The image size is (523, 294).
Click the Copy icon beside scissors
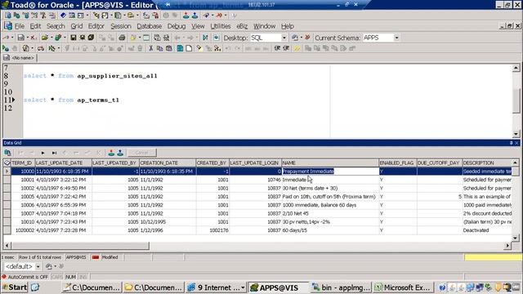click(160, 49)
